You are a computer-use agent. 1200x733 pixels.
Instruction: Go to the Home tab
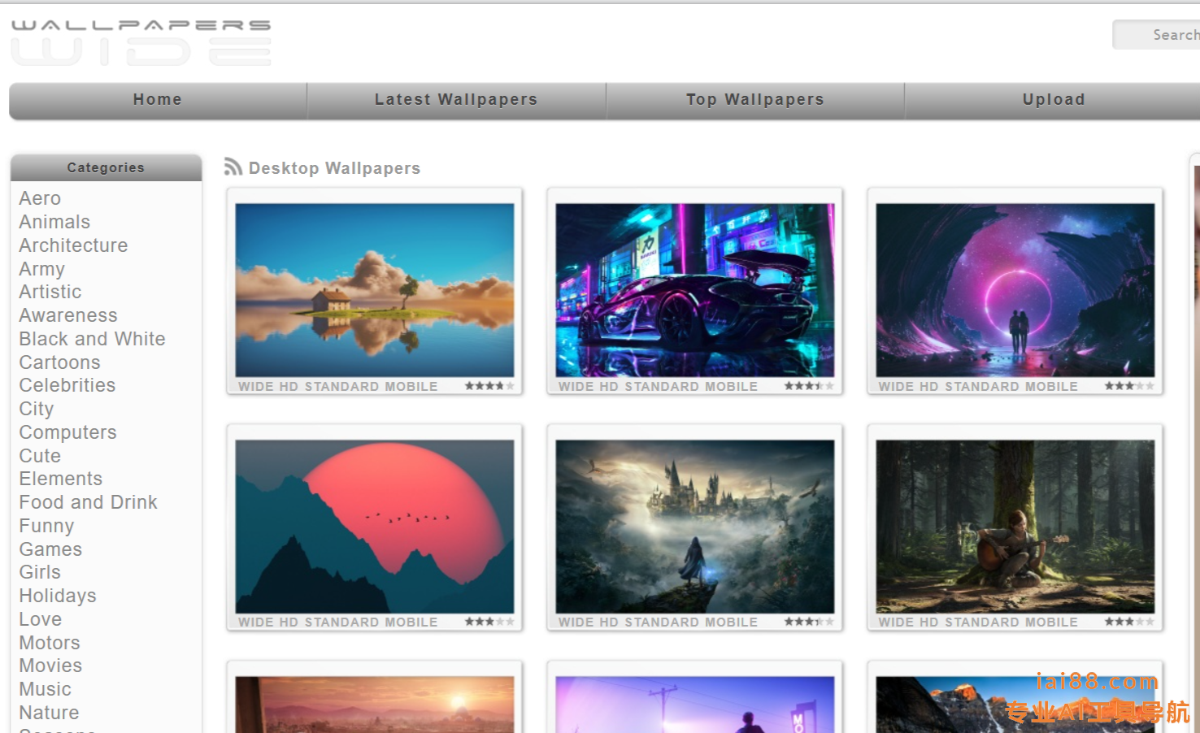click(x=158, y=100)
